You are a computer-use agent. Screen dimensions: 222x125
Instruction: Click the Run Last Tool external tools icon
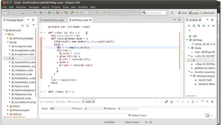[x=58, y=12]
